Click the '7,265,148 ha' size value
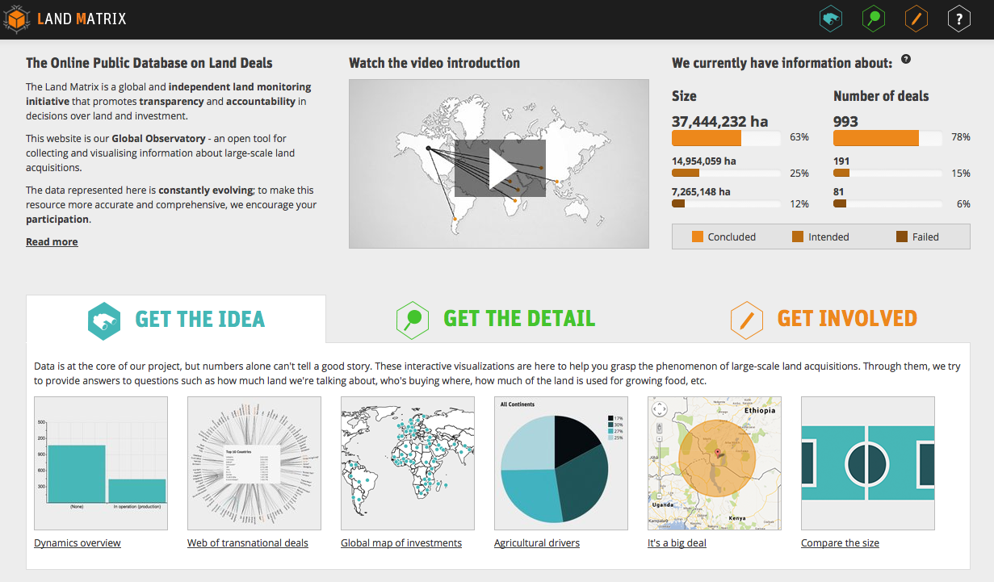This screenshot has height=582, width=994. pyautogui.click(x=701, y=192)
